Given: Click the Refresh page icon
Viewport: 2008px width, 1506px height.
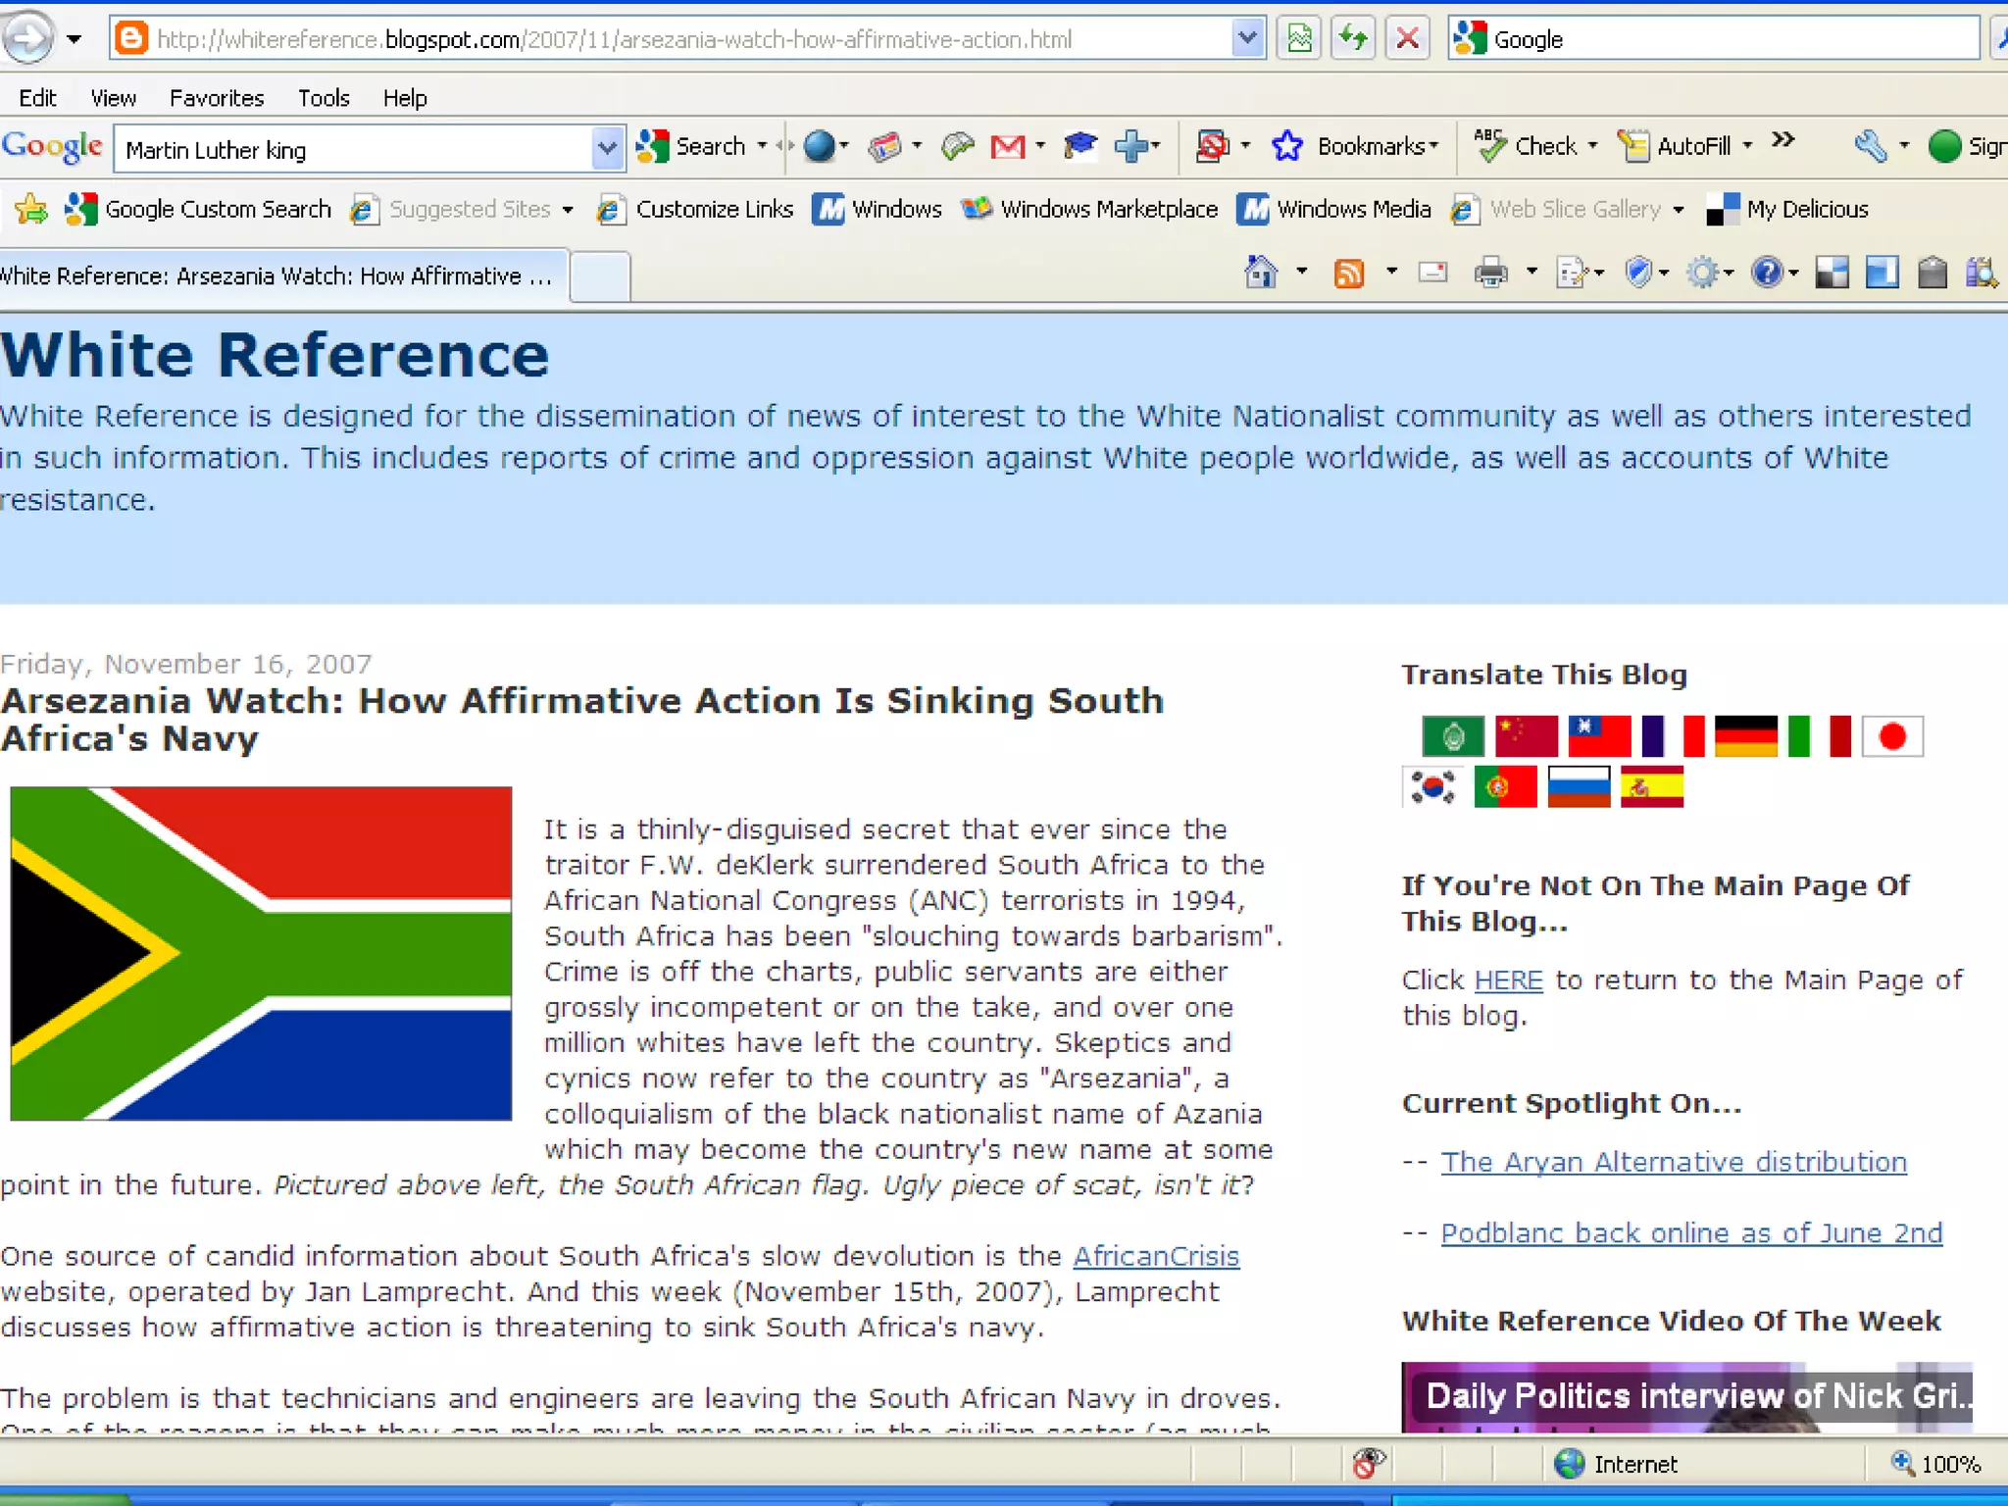Looking at the screenshot, I should [1353, 39].
